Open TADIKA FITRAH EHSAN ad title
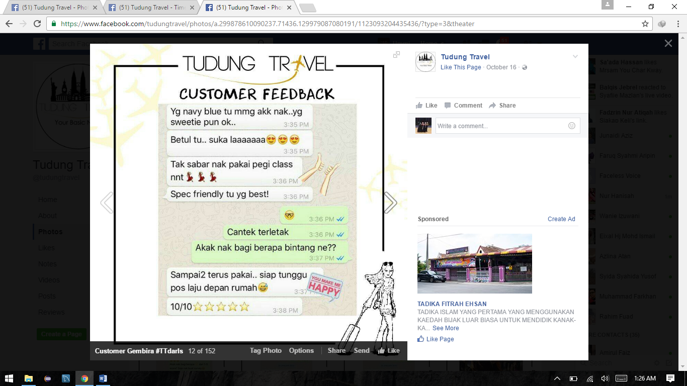This screenshot has height=386, width=687. [452, 304]
